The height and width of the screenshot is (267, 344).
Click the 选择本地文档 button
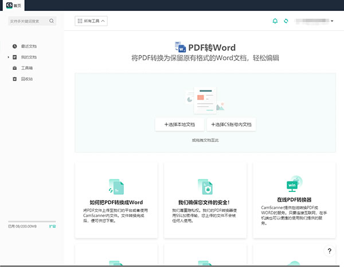[179, 124]
